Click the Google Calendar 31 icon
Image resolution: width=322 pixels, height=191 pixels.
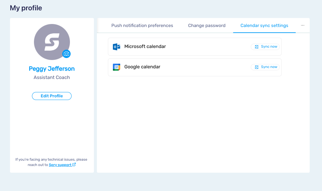tap(116, 67)
